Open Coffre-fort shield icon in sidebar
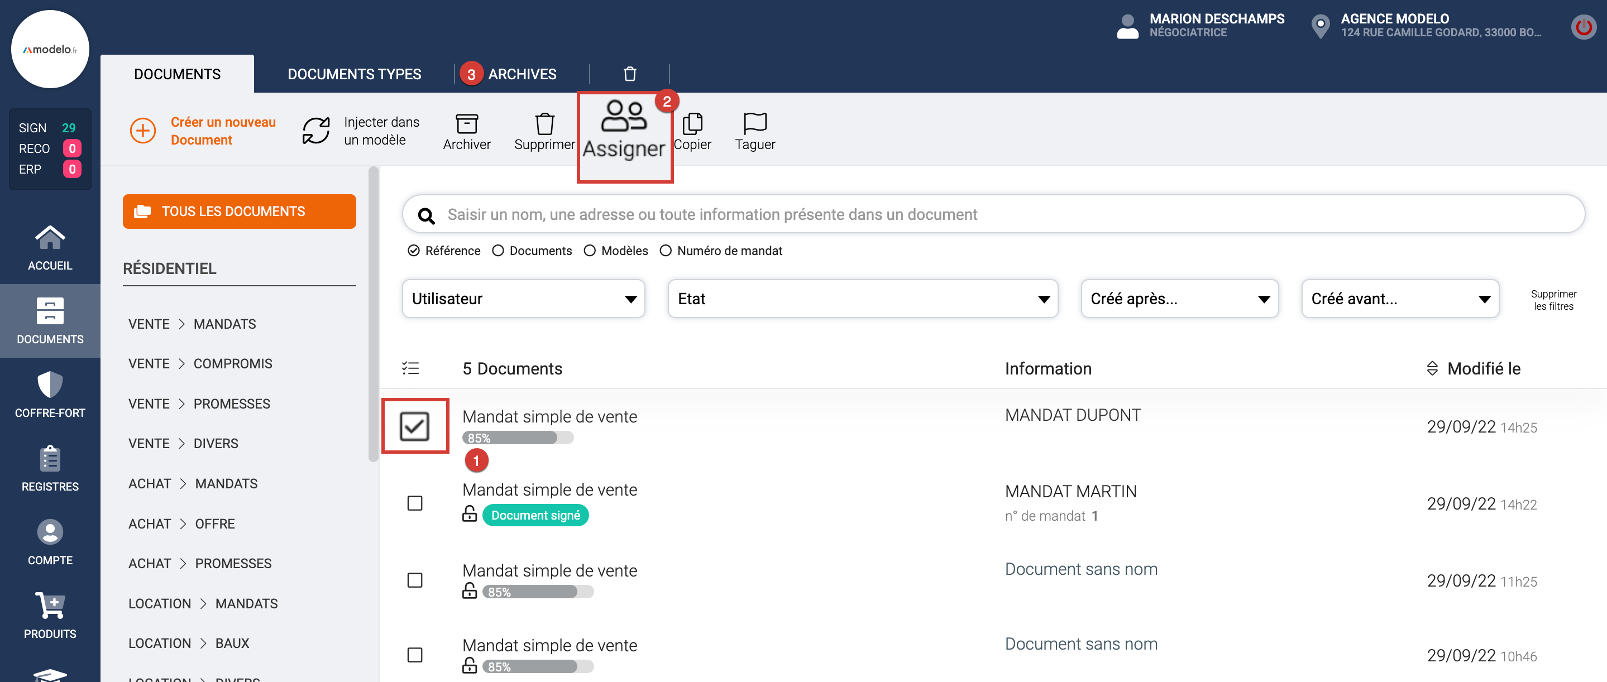 (50, 385)
